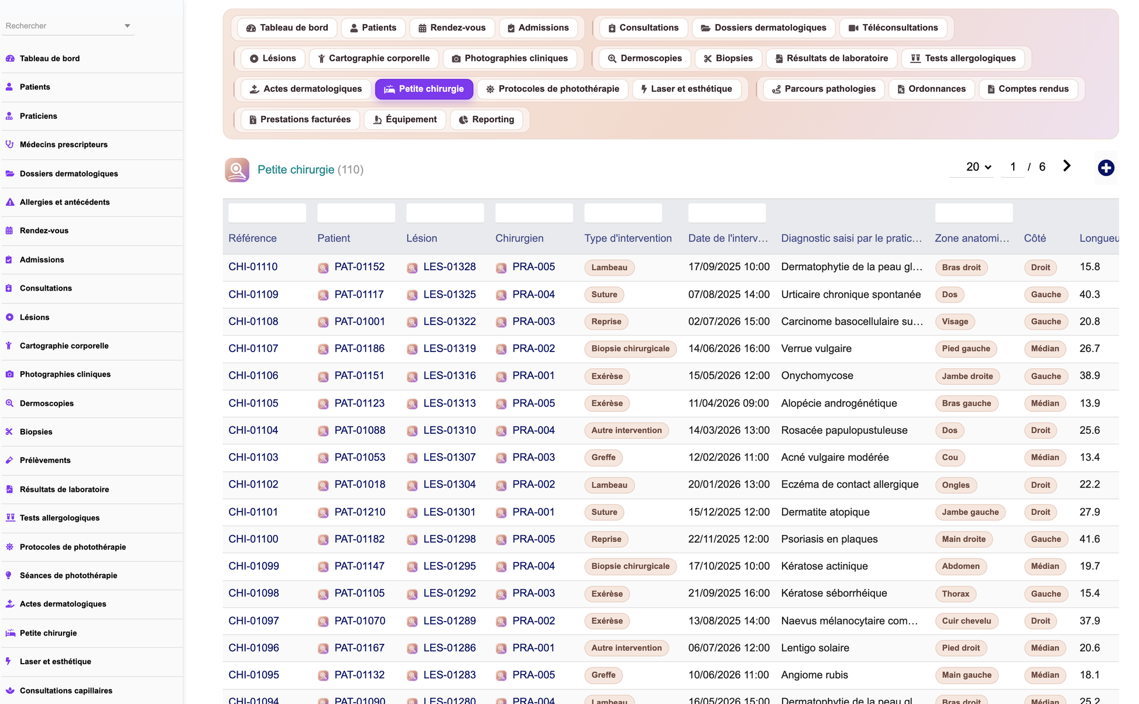Click practitioner icon beside PRA-003 in CHI-01108 row
This screenshot has width=1139, height=704.
point(501,322)
